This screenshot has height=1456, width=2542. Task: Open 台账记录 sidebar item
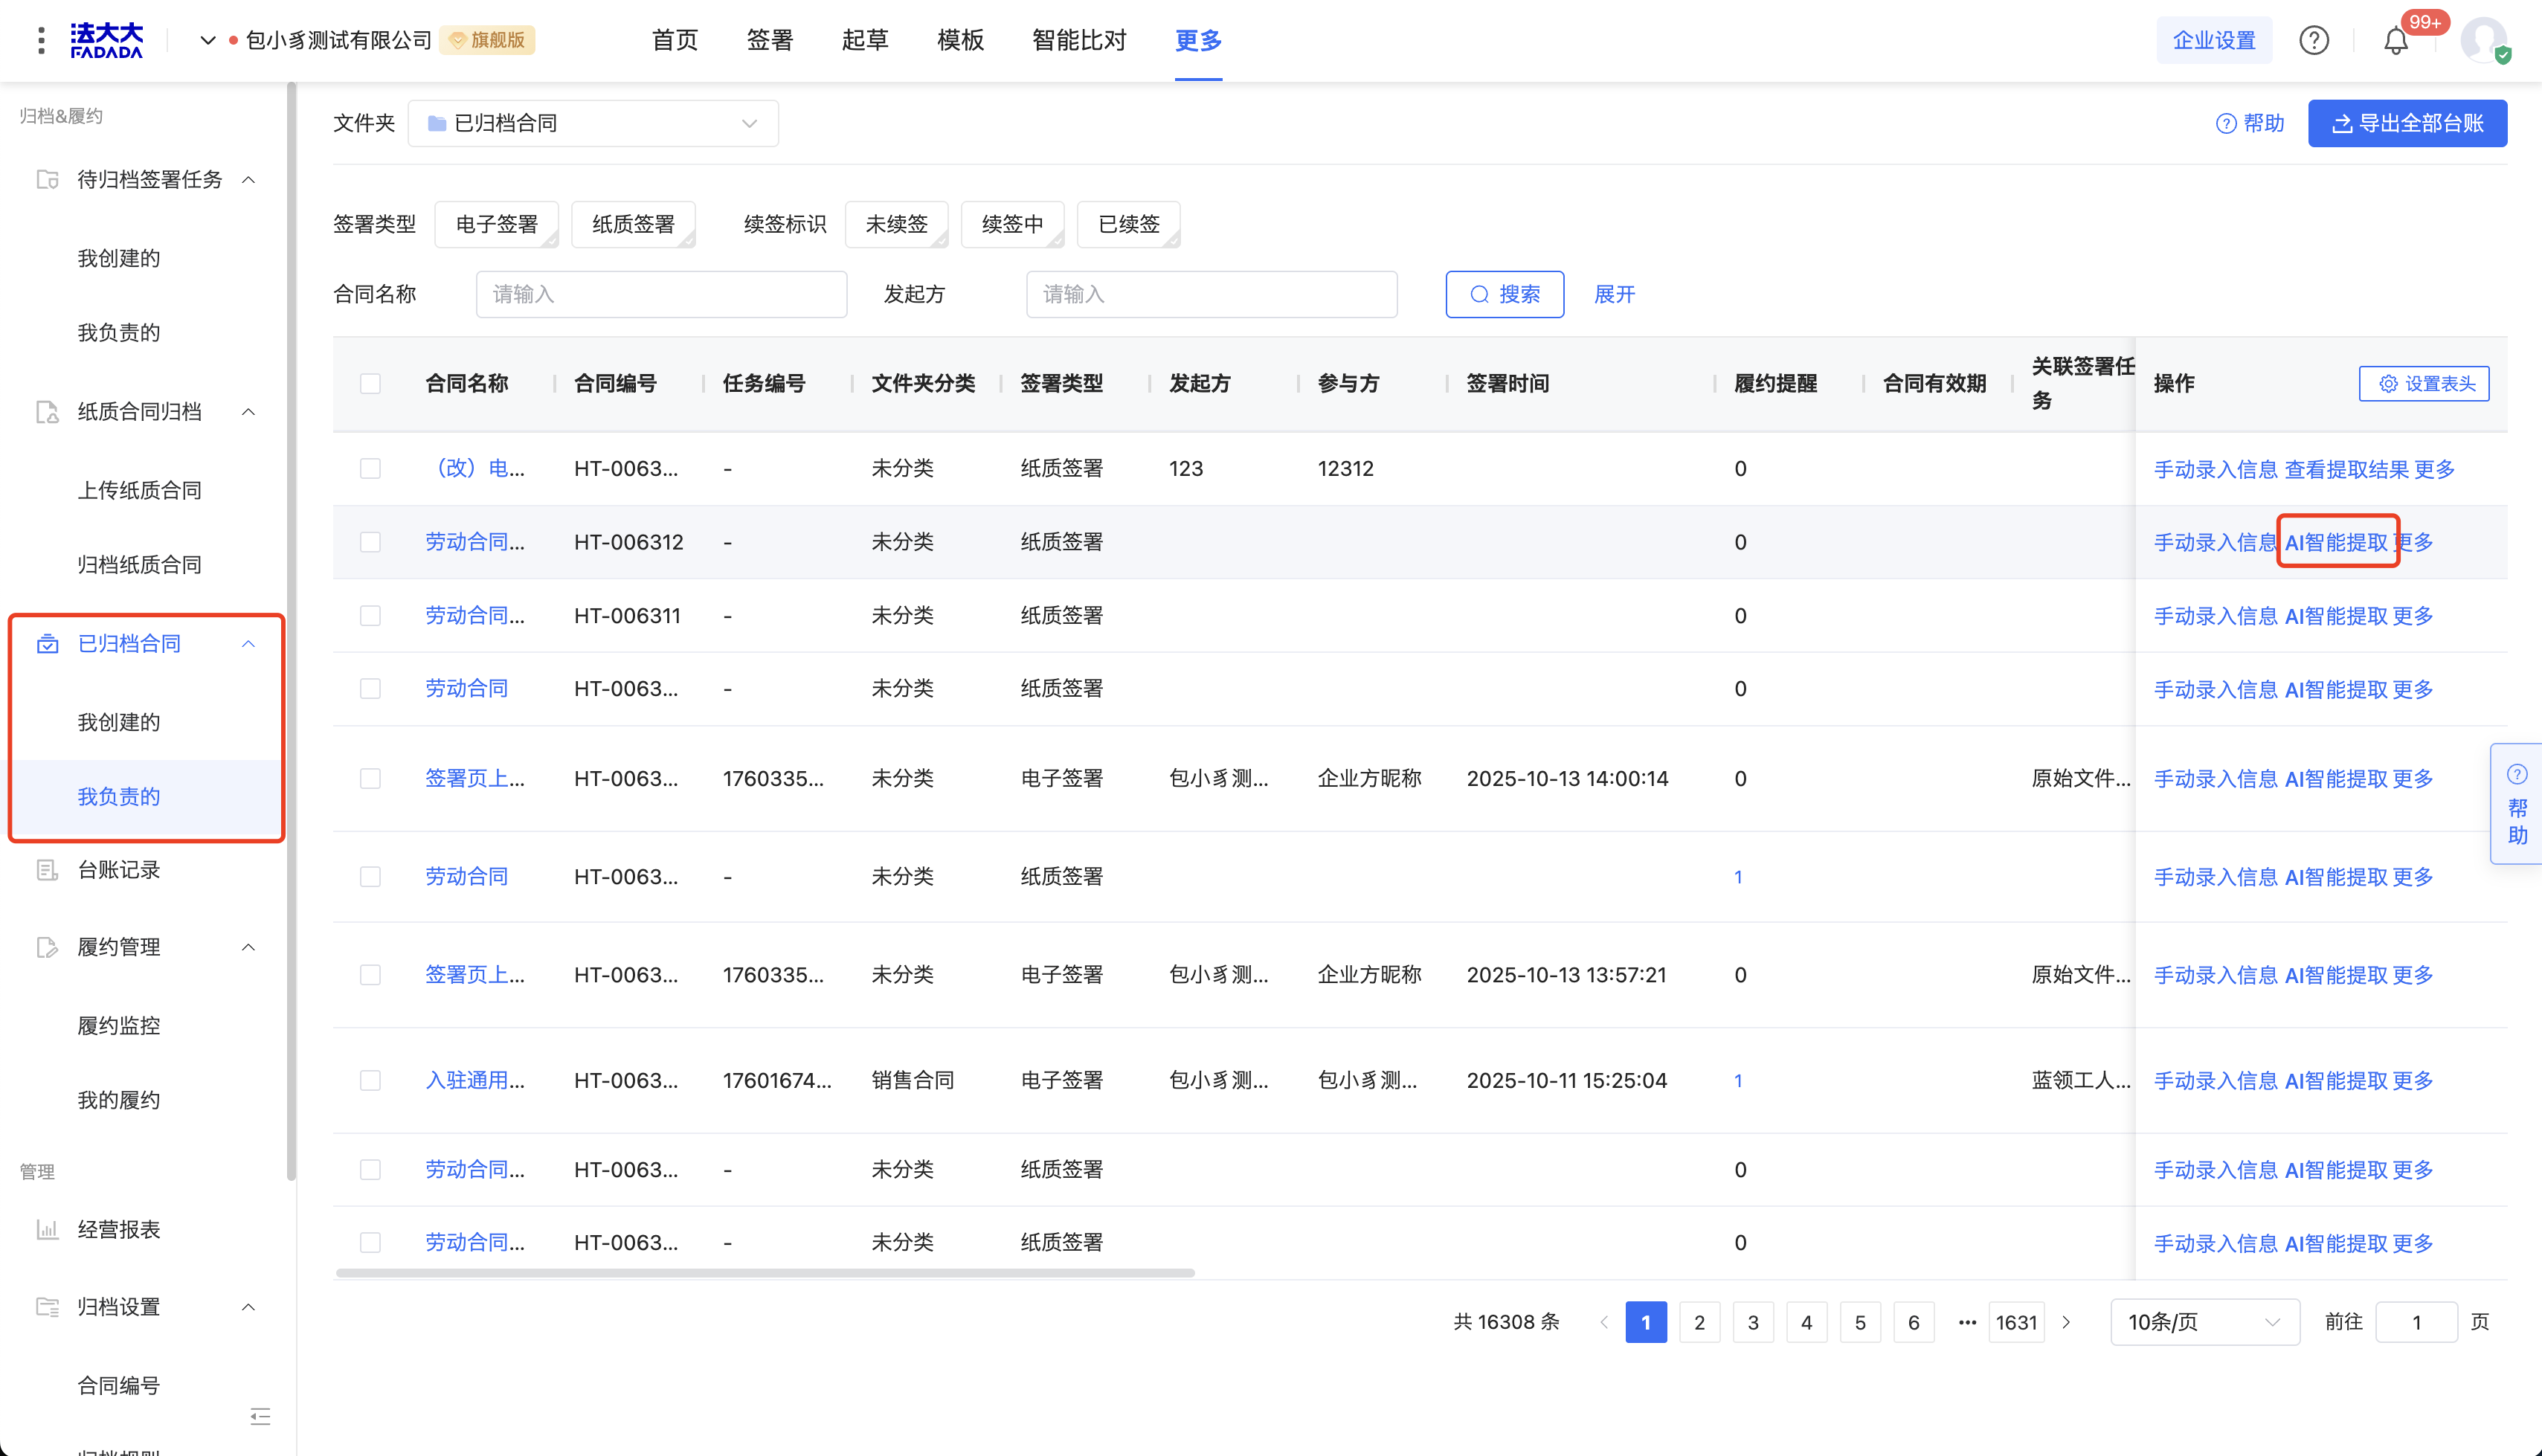[x=119, y=870]
